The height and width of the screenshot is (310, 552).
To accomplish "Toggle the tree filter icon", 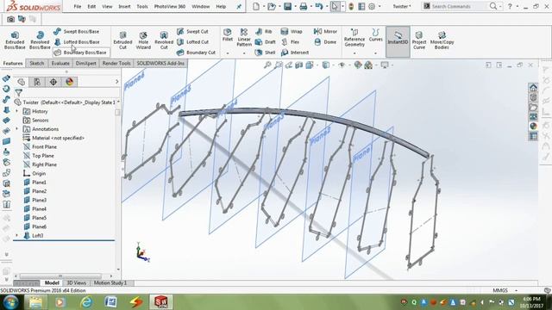I will pos(19,92).
